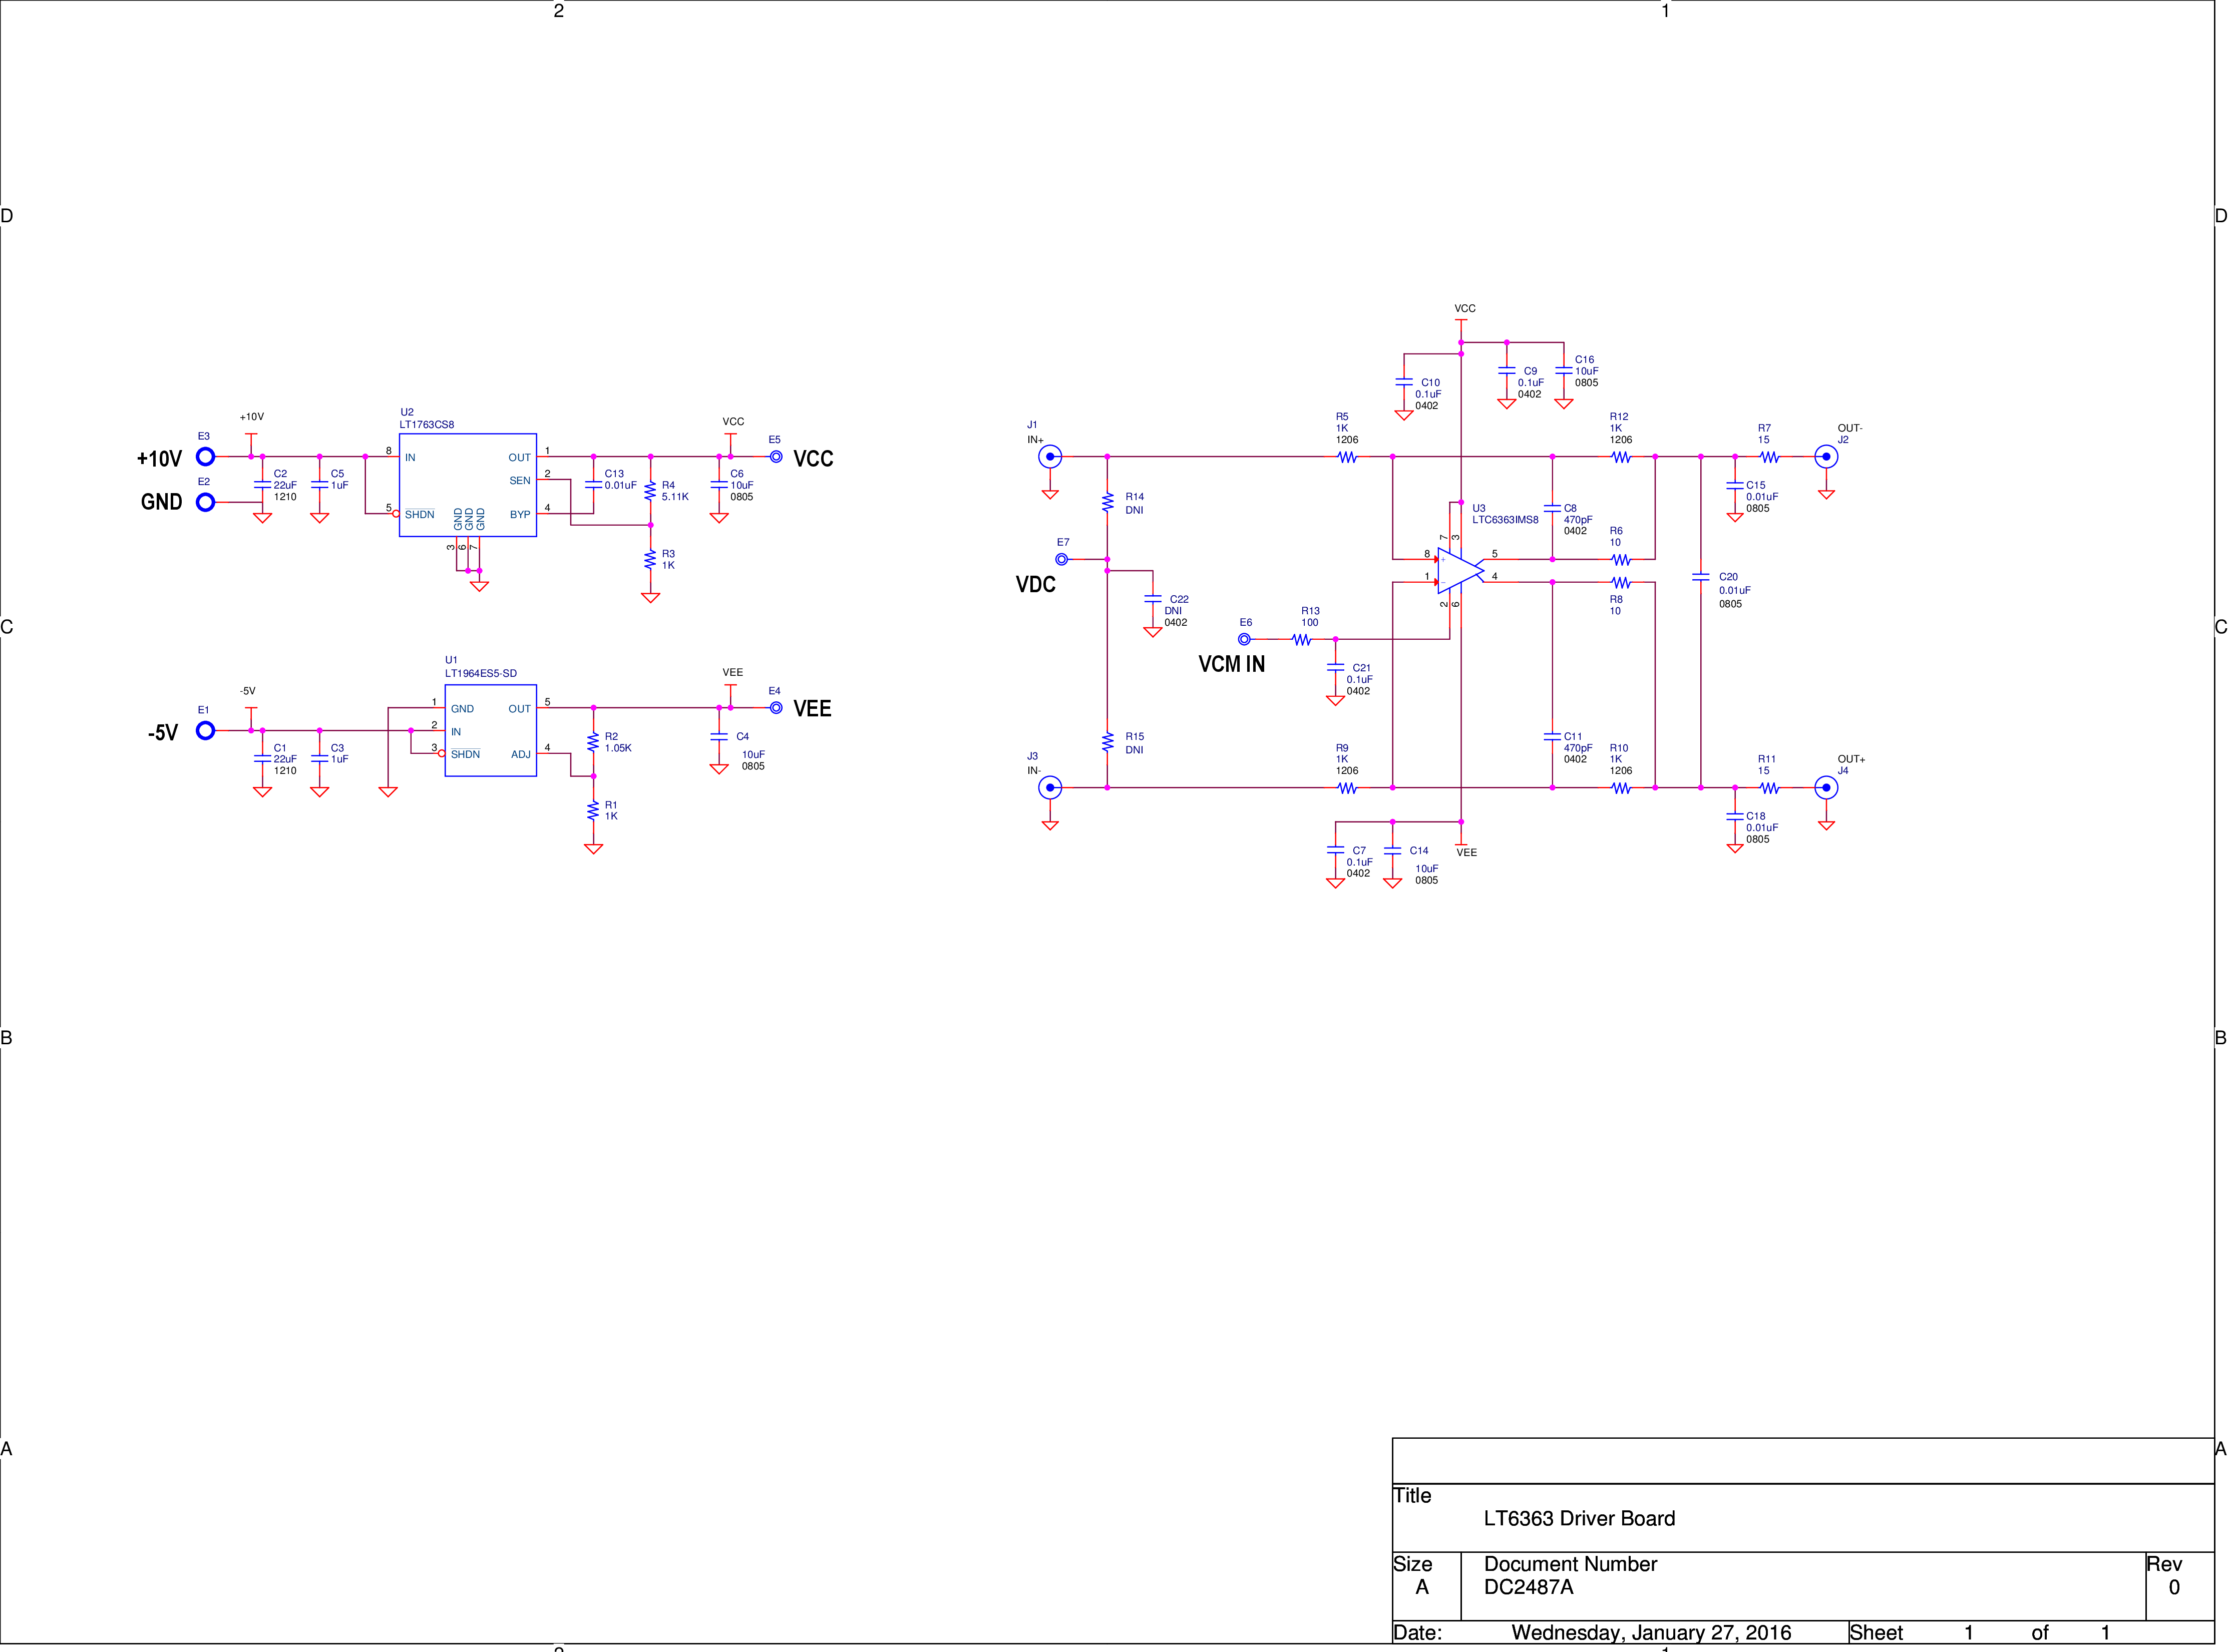
Task: Select the E6 VCM IN test point
Action: pyautogui.click(x=1244, y=639)
